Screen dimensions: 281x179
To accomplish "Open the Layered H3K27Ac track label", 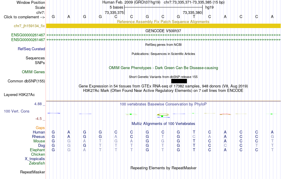I will pos(19,95).
